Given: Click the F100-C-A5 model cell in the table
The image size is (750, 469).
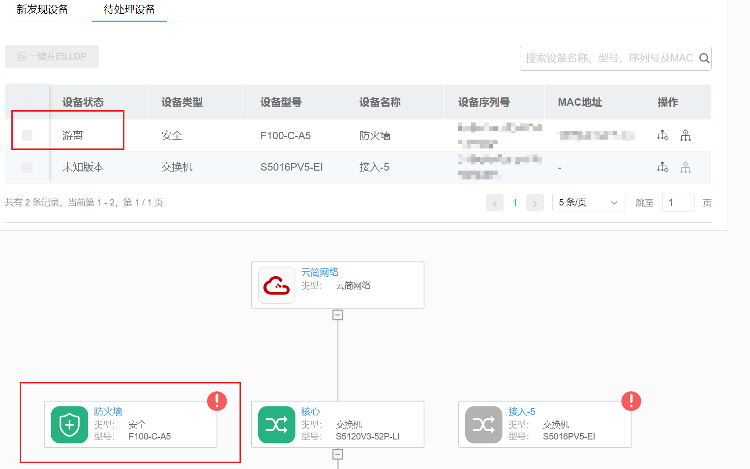Looking at the screenshot, I should click(x=286, y=136).
